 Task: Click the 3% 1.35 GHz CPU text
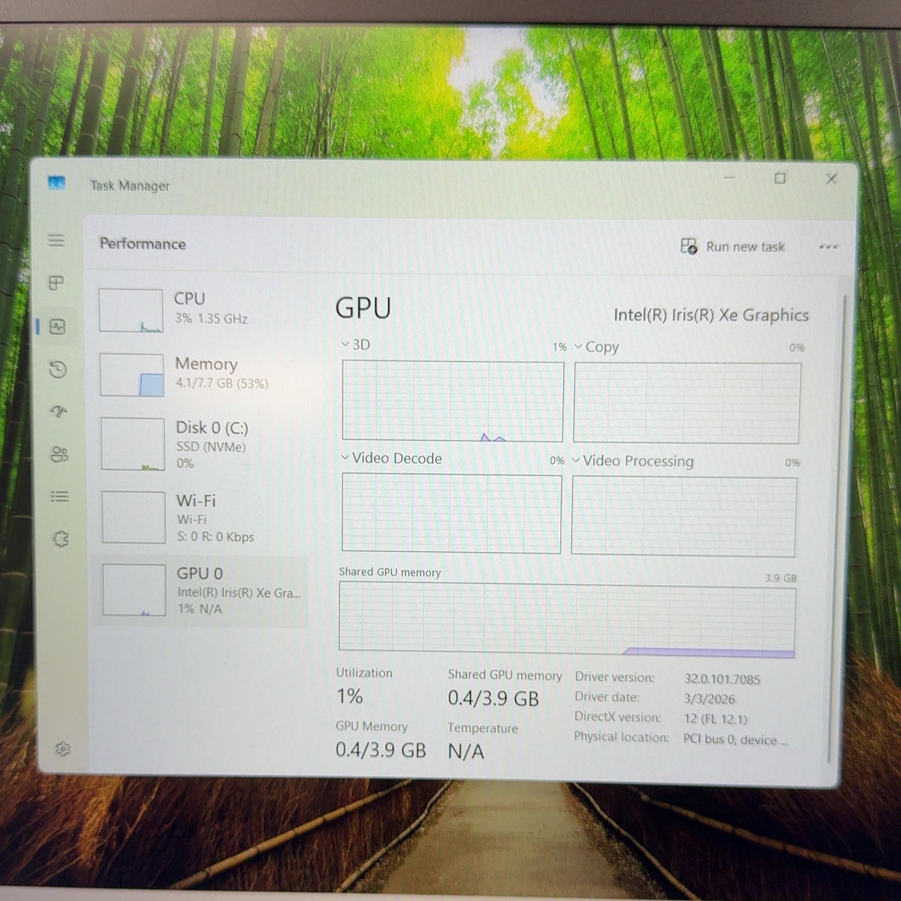(x=211, y=319)
